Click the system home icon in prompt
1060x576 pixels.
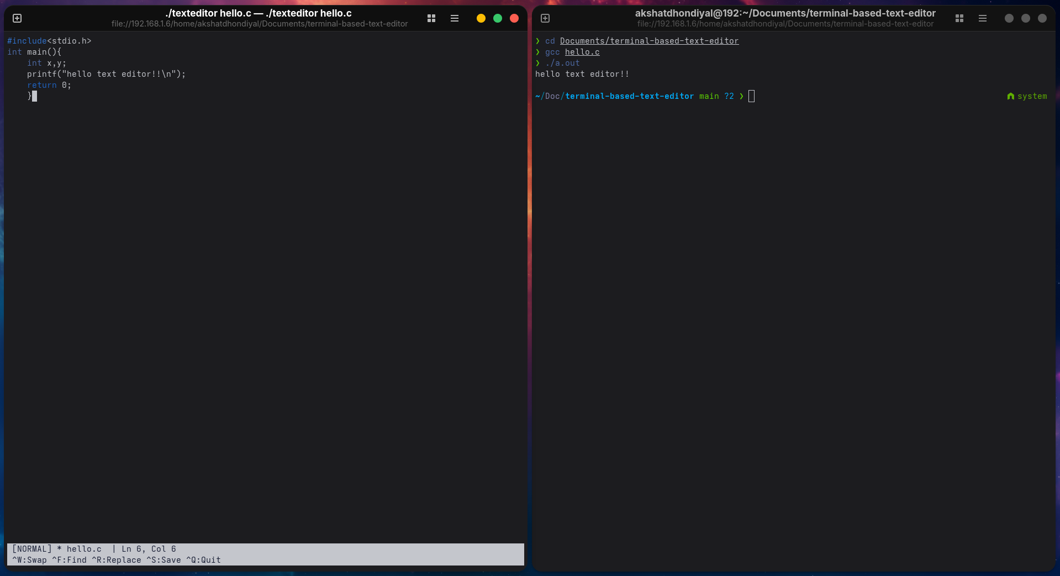1010,96
